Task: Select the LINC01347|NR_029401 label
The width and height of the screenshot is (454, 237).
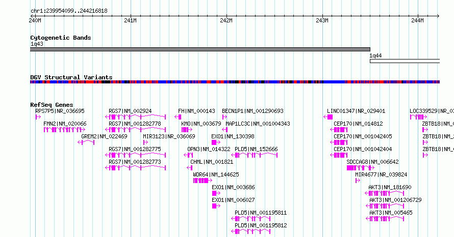Action: pos(356,111)
